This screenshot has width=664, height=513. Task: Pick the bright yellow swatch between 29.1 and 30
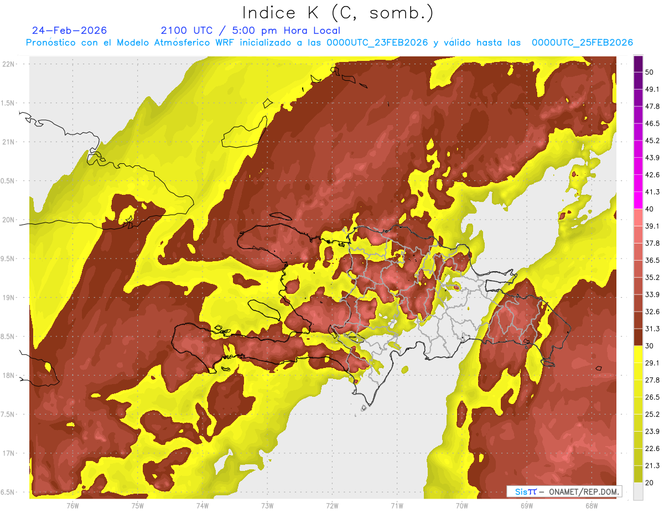pyautogui.click(x=638, y=354)
